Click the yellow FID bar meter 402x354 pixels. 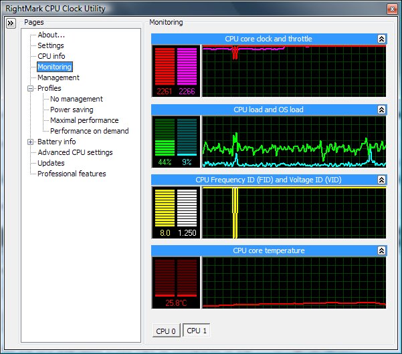[x=165, y=208]
